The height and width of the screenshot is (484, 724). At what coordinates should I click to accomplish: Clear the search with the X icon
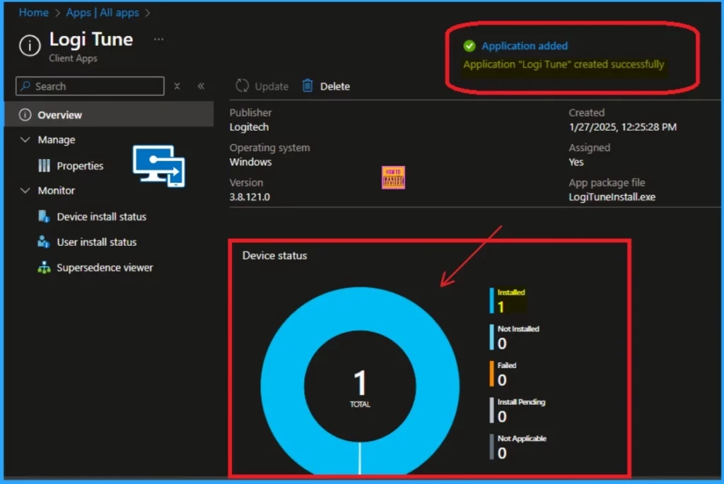tap(177, 86)
